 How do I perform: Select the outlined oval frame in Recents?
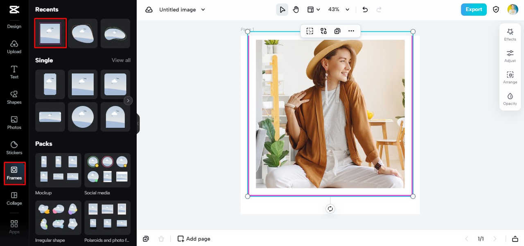115,34
